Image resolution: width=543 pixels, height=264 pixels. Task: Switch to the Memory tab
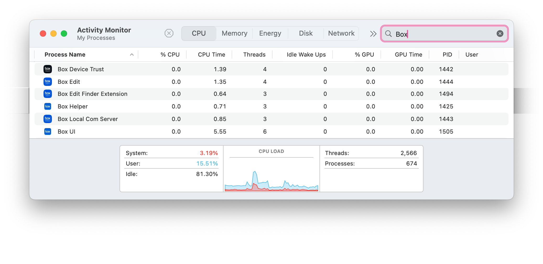pyautogui.click(x=234, y=33)
